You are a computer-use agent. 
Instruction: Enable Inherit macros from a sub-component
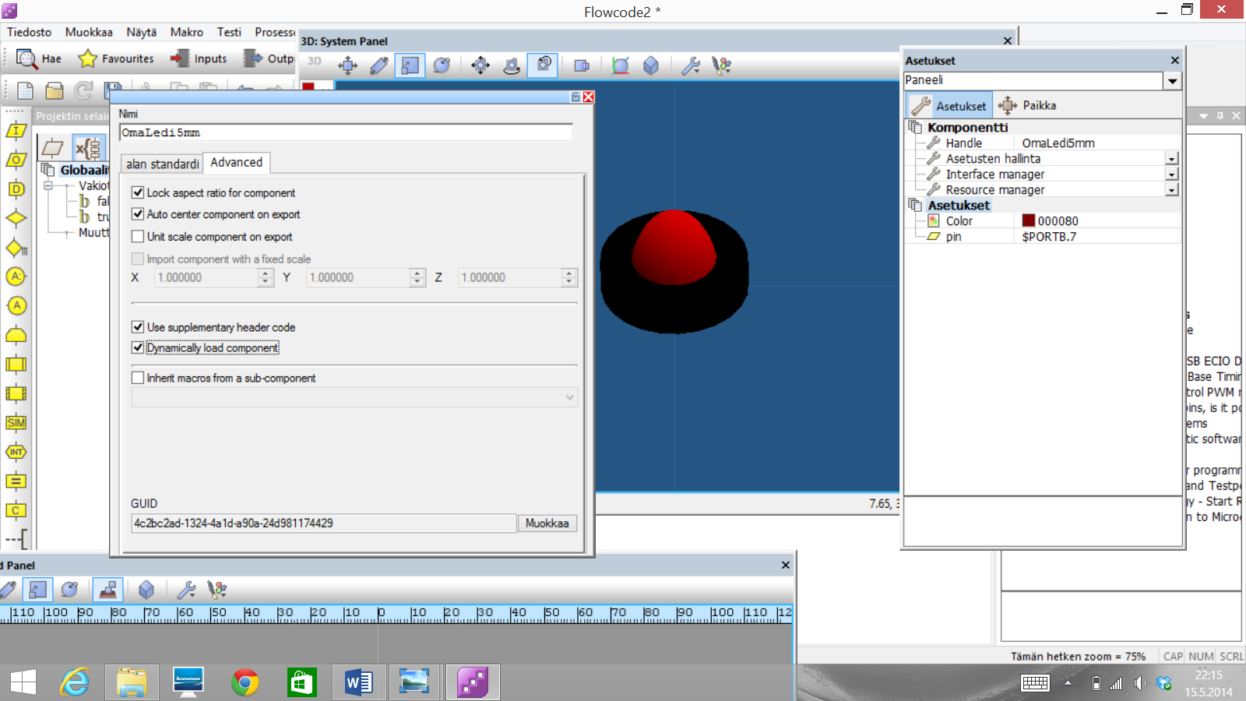(x=138, y=378)
